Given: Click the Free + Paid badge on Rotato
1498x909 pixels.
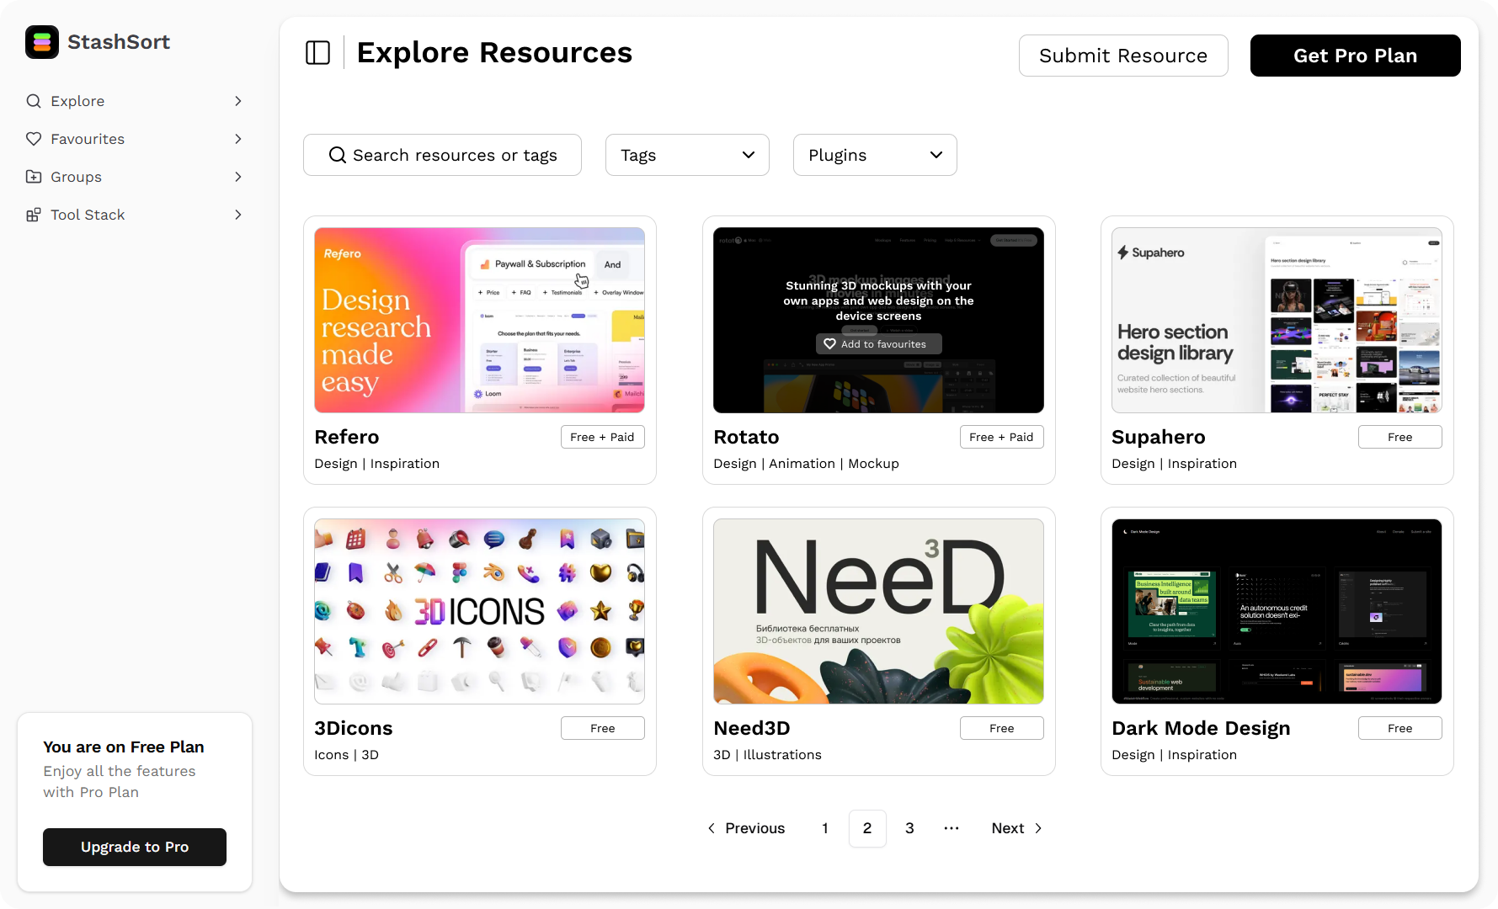Looking at the screenshot, I should tap(1002, 437).
